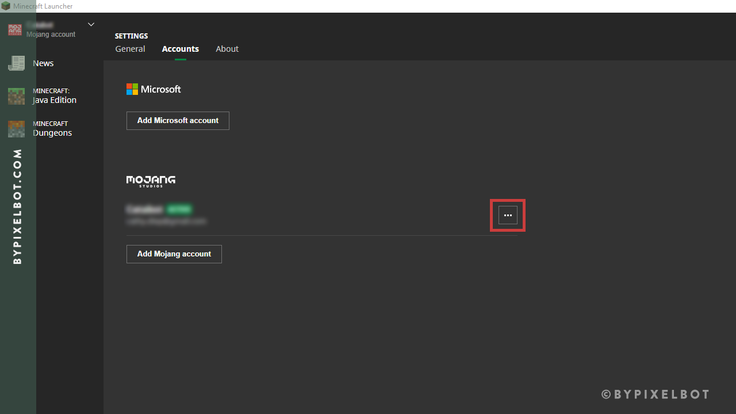Click Add Mojang account
Screen dimensions: 736x414
point(174,254)
